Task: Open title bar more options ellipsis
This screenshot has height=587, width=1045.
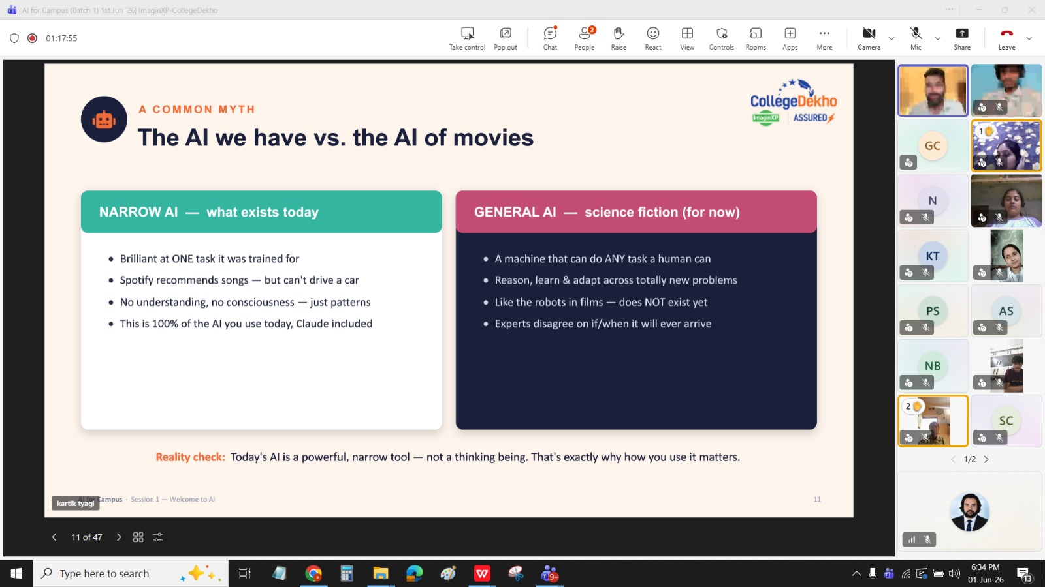Action: click(x=949, y=10)
